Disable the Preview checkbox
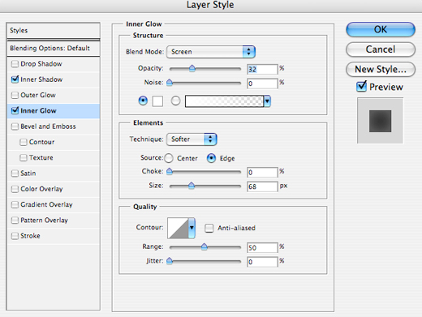Screen dimensions: 422x317 [x=361, y=87]
